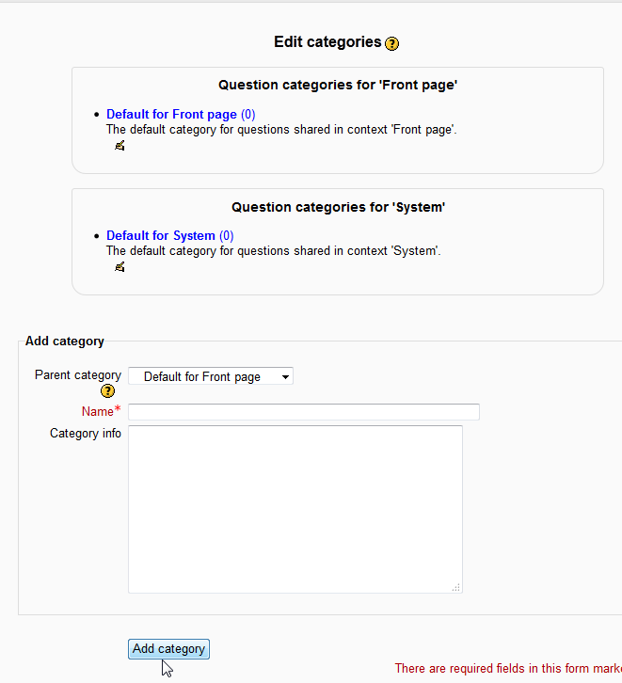Click the Question categories for 'Front page' heading

[338, 86]
